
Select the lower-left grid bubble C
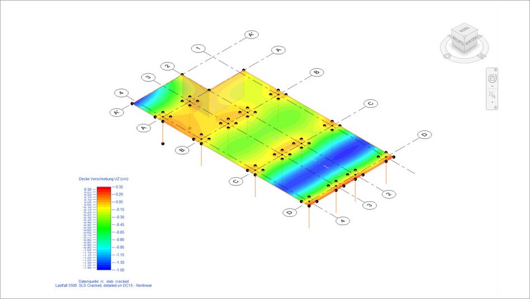pyautogui.click(x=235, y=181)
